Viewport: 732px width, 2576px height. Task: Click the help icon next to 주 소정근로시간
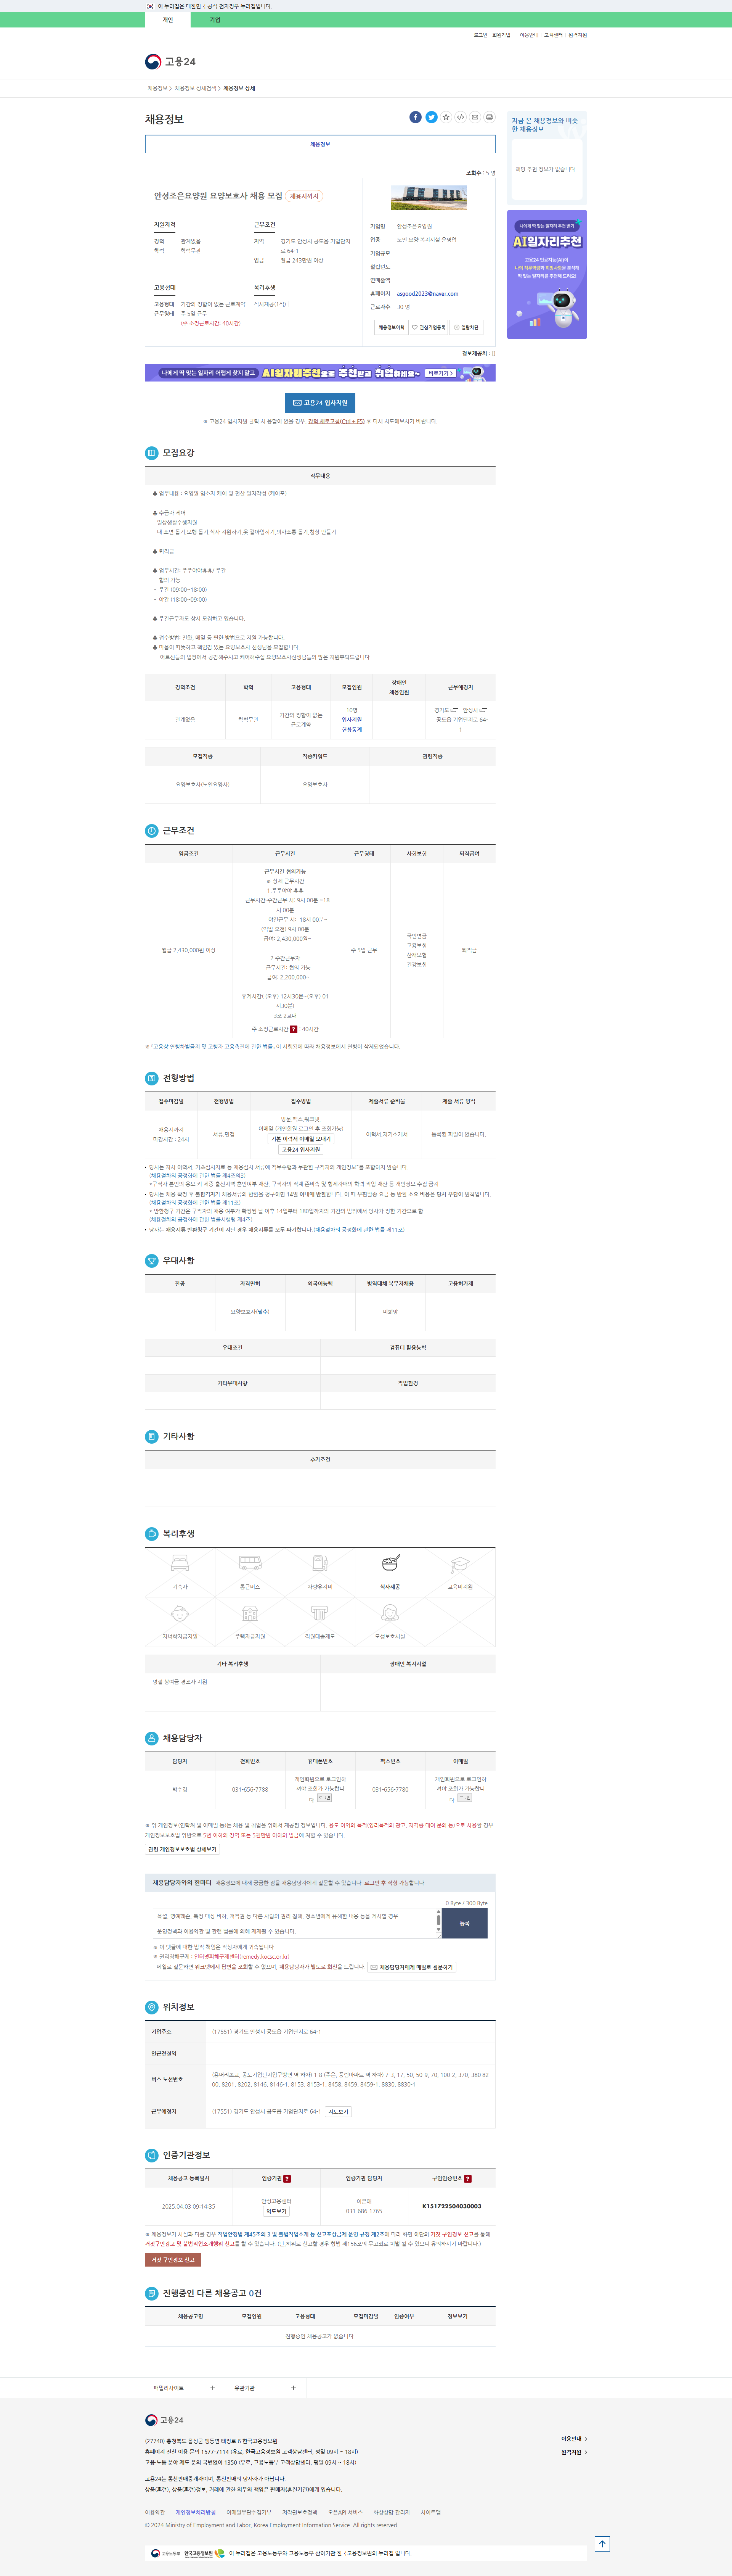pyautogui.click(x=294, y=1029)
